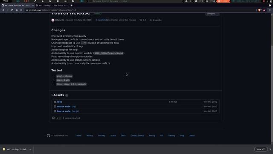Open the About footer link
The width and height of the screenshot is (273, 154).
[x=192, y=136]
